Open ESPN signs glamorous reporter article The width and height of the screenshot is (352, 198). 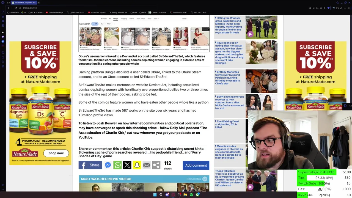click(229, 102)
